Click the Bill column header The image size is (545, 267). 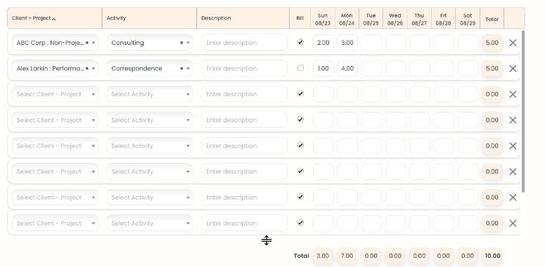pyautogui.click(x=300, y=18)
